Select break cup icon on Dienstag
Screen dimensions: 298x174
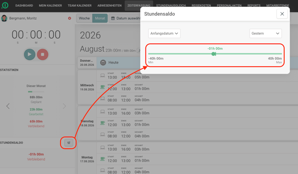103,123
